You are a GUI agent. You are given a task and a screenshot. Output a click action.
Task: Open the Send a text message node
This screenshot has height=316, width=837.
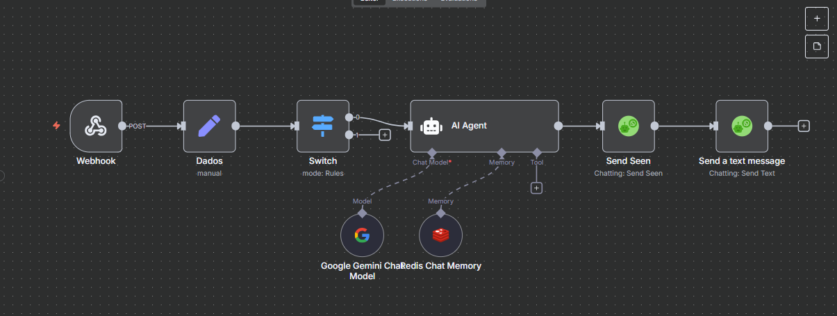coord(741,126)
